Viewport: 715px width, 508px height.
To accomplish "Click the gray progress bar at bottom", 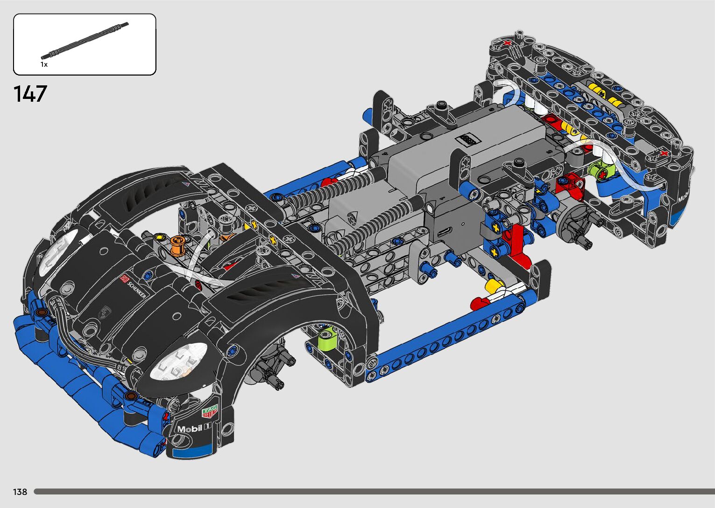I will [x=374, y=491].
